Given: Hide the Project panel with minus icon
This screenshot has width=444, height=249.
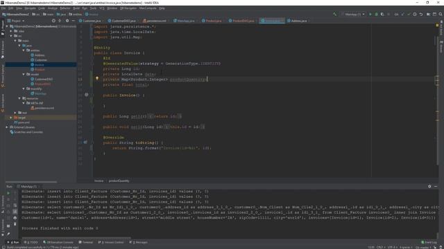Looking at the screenshot, I should (74, 21).
